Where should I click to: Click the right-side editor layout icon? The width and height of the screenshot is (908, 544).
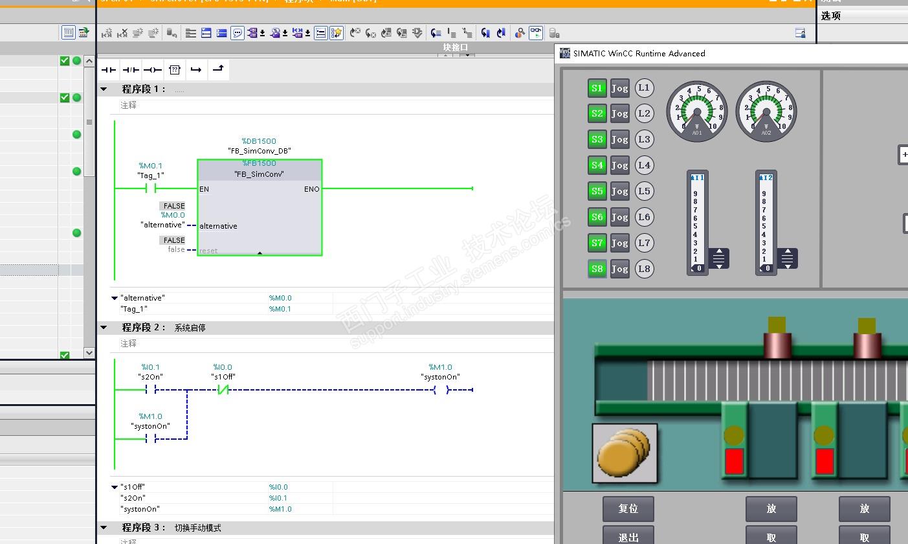pyautogui.click(x=800, y=33)
